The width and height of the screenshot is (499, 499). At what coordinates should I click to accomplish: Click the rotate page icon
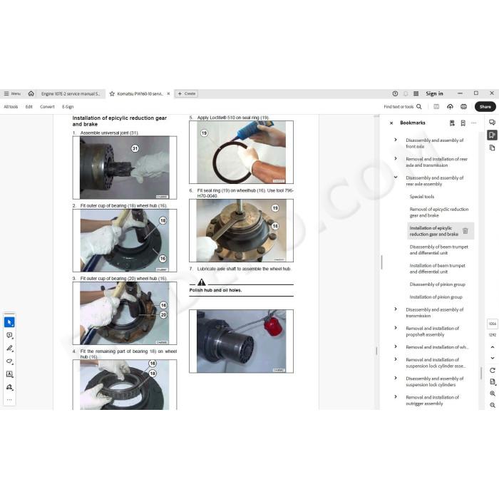click(x=493, y=371)
